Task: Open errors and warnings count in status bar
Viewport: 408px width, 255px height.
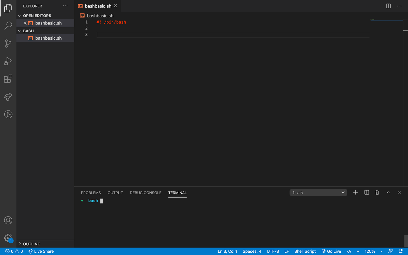Action: coord(14,251)
